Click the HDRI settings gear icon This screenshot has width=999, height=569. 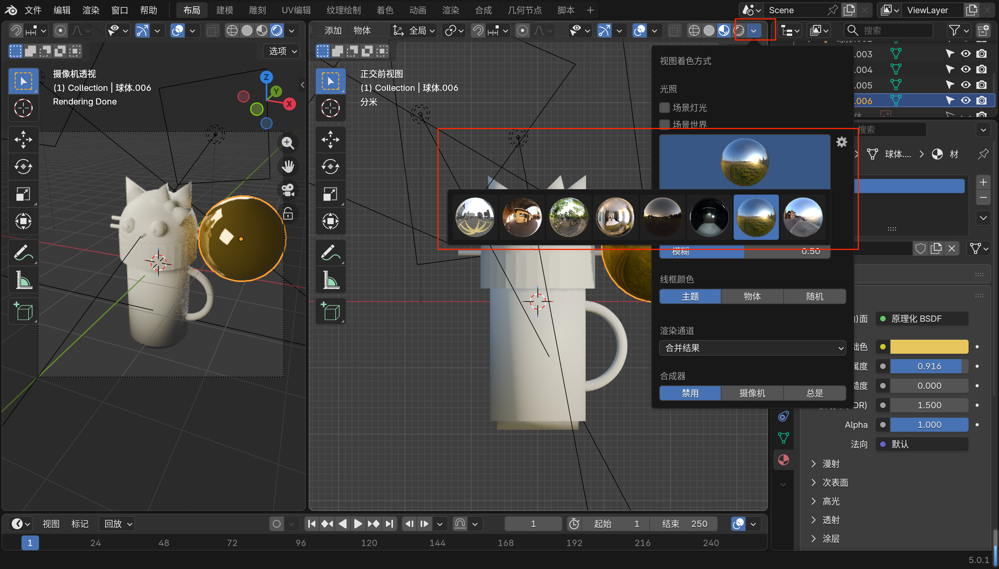841,142
